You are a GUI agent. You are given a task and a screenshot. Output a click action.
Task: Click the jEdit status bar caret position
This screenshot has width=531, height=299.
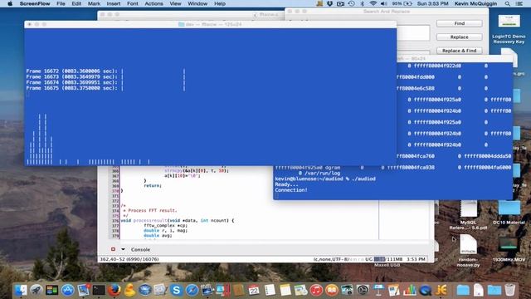pyautogui.click(x=129, y=259)
